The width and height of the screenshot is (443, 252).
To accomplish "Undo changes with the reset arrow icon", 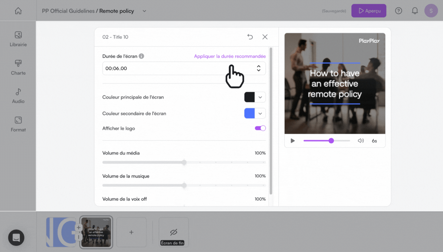I will pos(250,37).
